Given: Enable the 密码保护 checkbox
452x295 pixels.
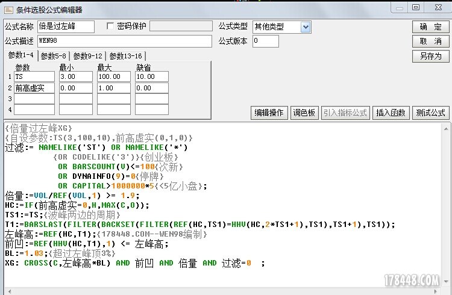Looking at the screenshot, I should 110,26.
